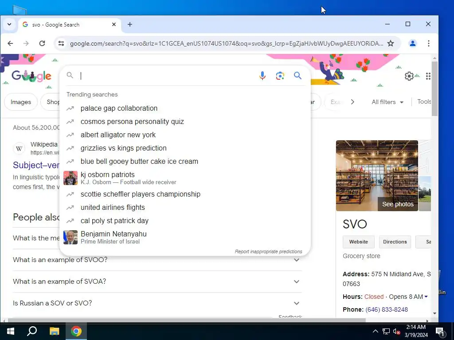Expand the store hours dropdown arrow
This screenshot has width=454, height=340.
coord(426,297)
